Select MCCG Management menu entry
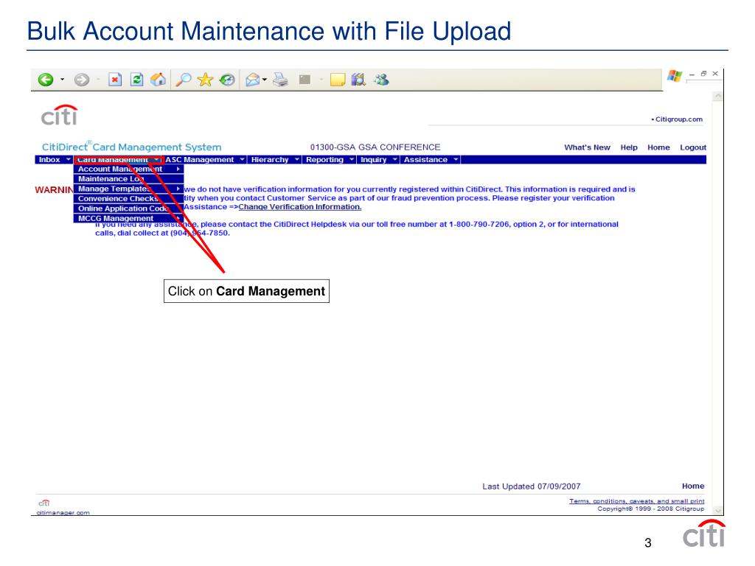The height and width of the screenshot is (566, 755). click(128, 218)
